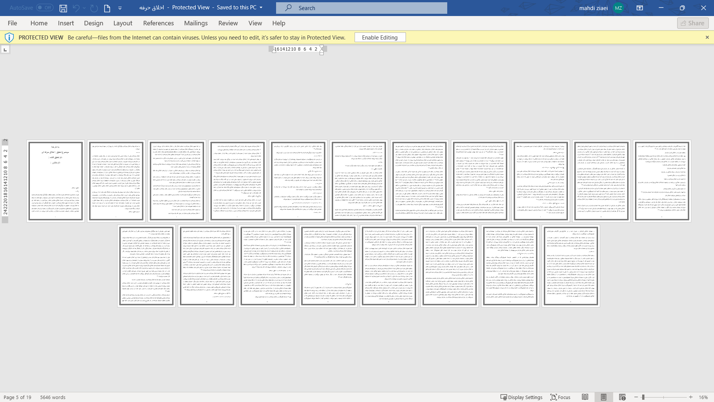Image resolution: width=714 pixels, height=402 pixels.
Task: Open the Help tab
Action: (x=279, y=23)
